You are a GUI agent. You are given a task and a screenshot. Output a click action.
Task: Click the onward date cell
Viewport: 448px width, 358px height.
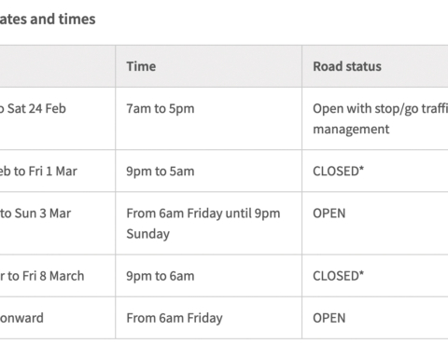(57, 318)
